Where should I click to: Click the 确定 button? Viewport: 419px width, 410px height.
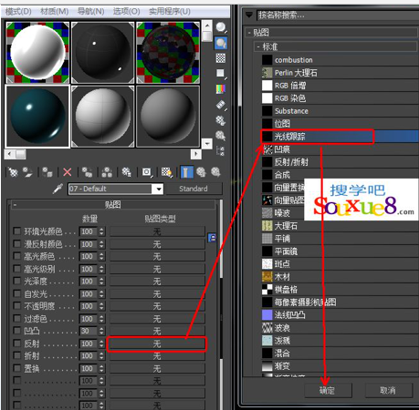pos(328,390)
